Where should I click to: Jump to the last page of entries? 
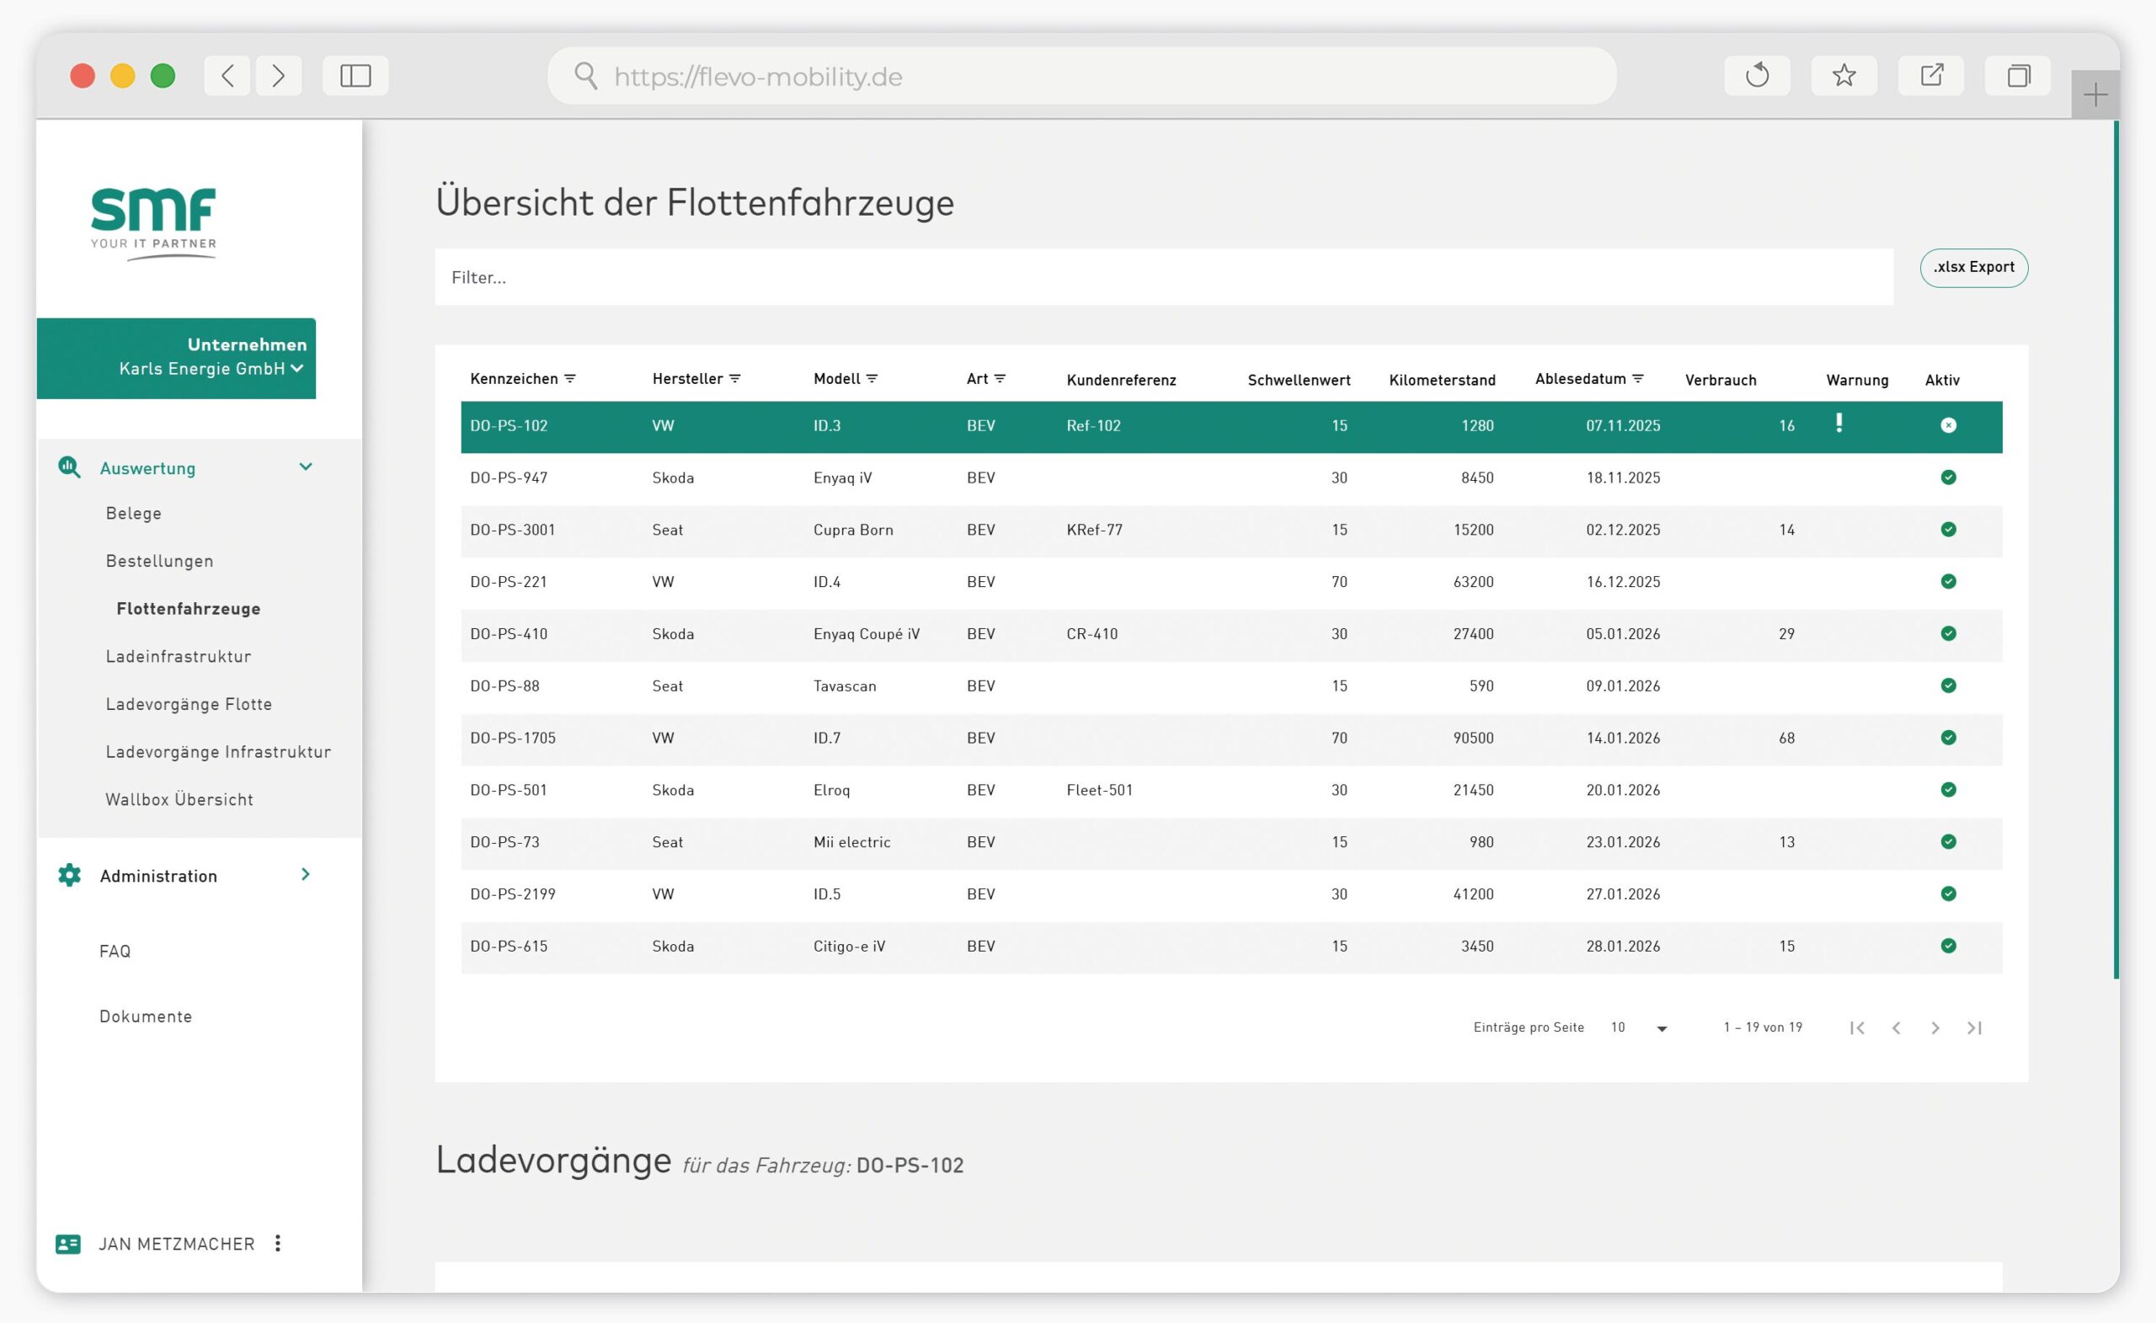[x=1975, y=1028]
